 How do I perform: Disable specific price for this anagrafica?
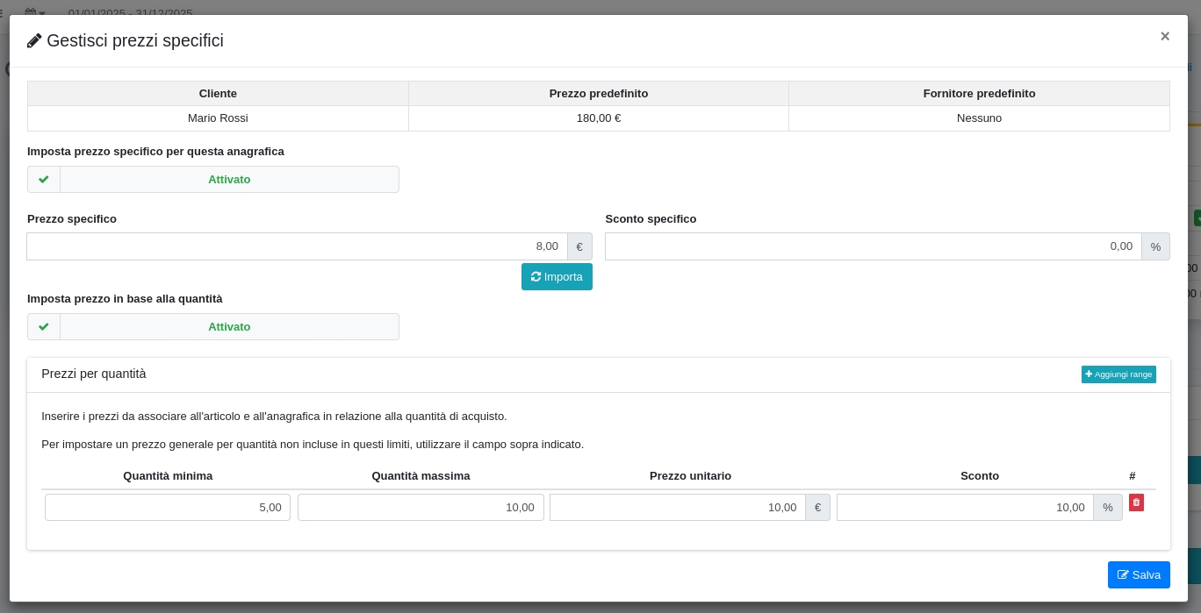229,180
